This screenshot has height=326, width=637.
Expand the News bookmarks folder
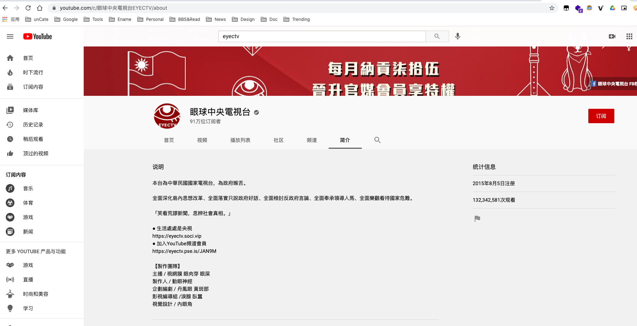click(216, 19)
